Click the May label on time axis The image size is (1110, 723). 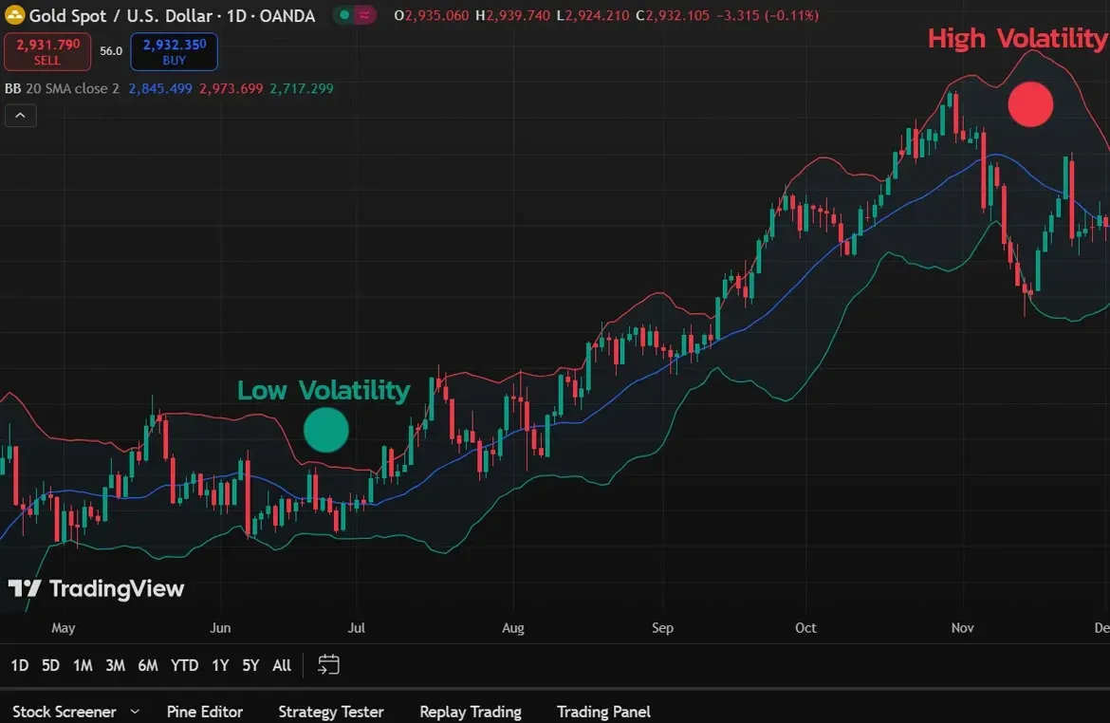[x=63, y=627]
